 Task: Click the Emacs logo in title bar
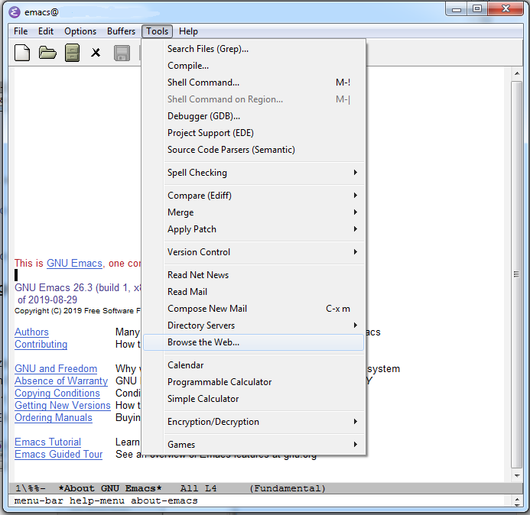(15, 12)
